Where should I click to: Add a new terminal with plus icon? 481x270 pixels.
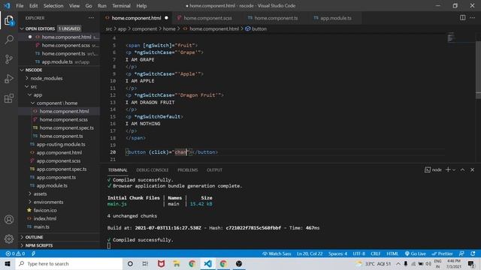click(x=448, y=169)
